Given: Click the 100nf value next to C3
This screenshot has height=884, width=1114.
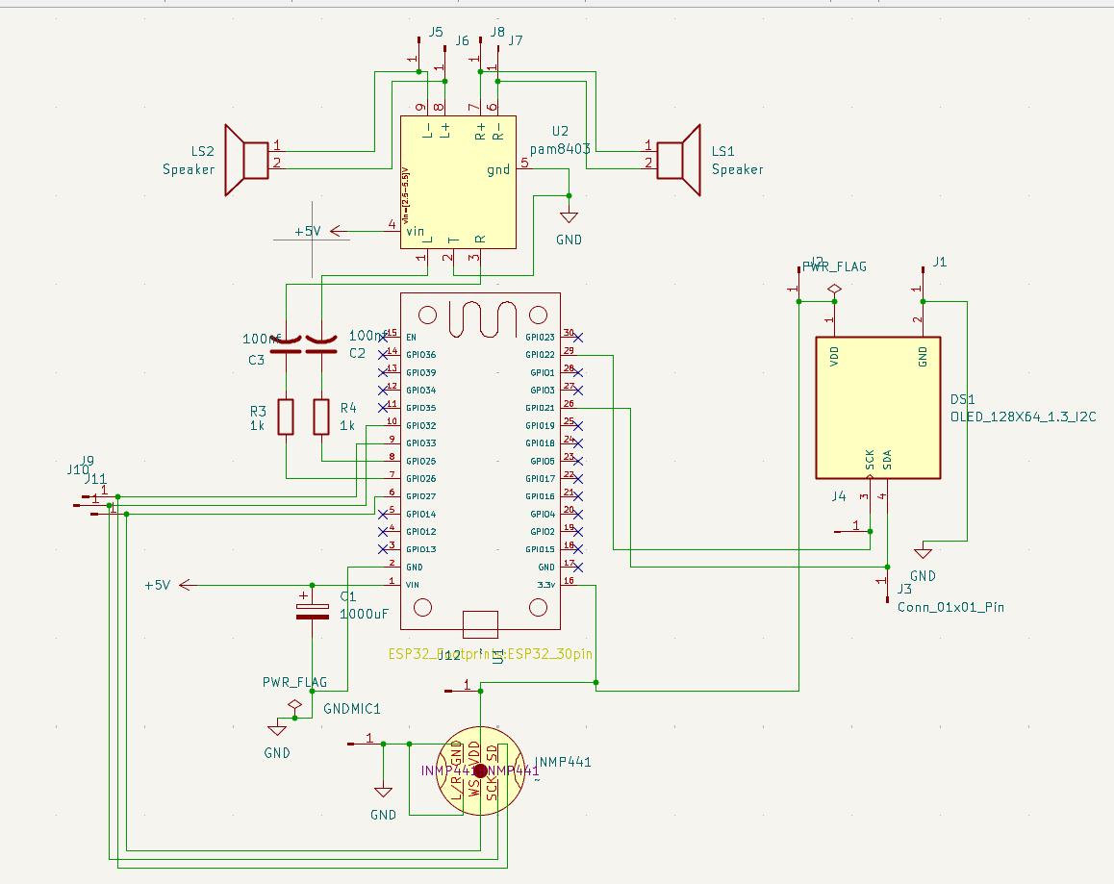Looking at the screenshot, I should point(262,339).
